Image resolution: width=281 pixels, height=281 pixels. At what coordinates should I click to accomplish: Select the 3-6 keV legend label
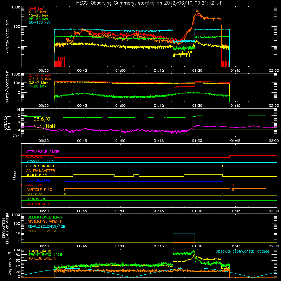[36, 8]
